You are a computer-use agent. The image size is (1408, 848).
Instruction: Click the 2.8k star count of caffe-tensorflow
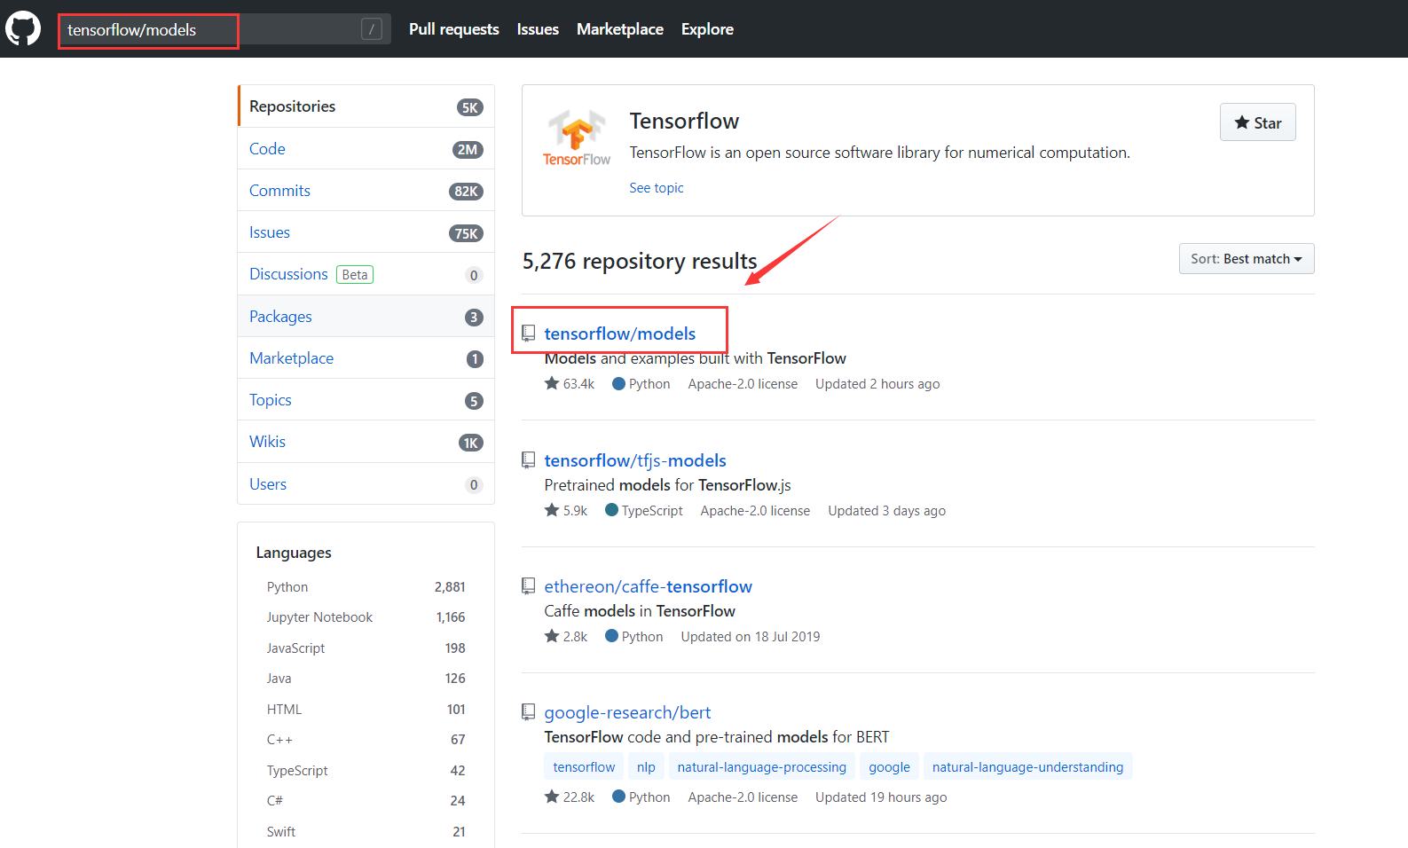[x=575, y=637]
